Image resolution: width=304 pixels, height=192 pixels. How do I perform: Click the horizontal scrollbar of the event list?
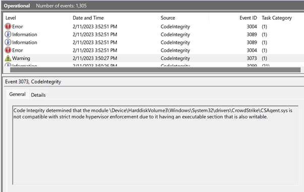pyautogui.click(x=155, y=70)
